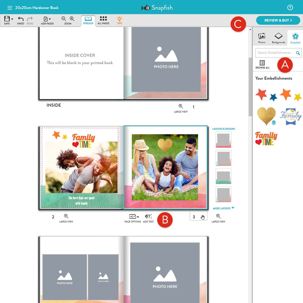Toggle the Embellish panel tab
Image resolution: width=303 pixels, height=303 pixels.
tap(295, 37)
